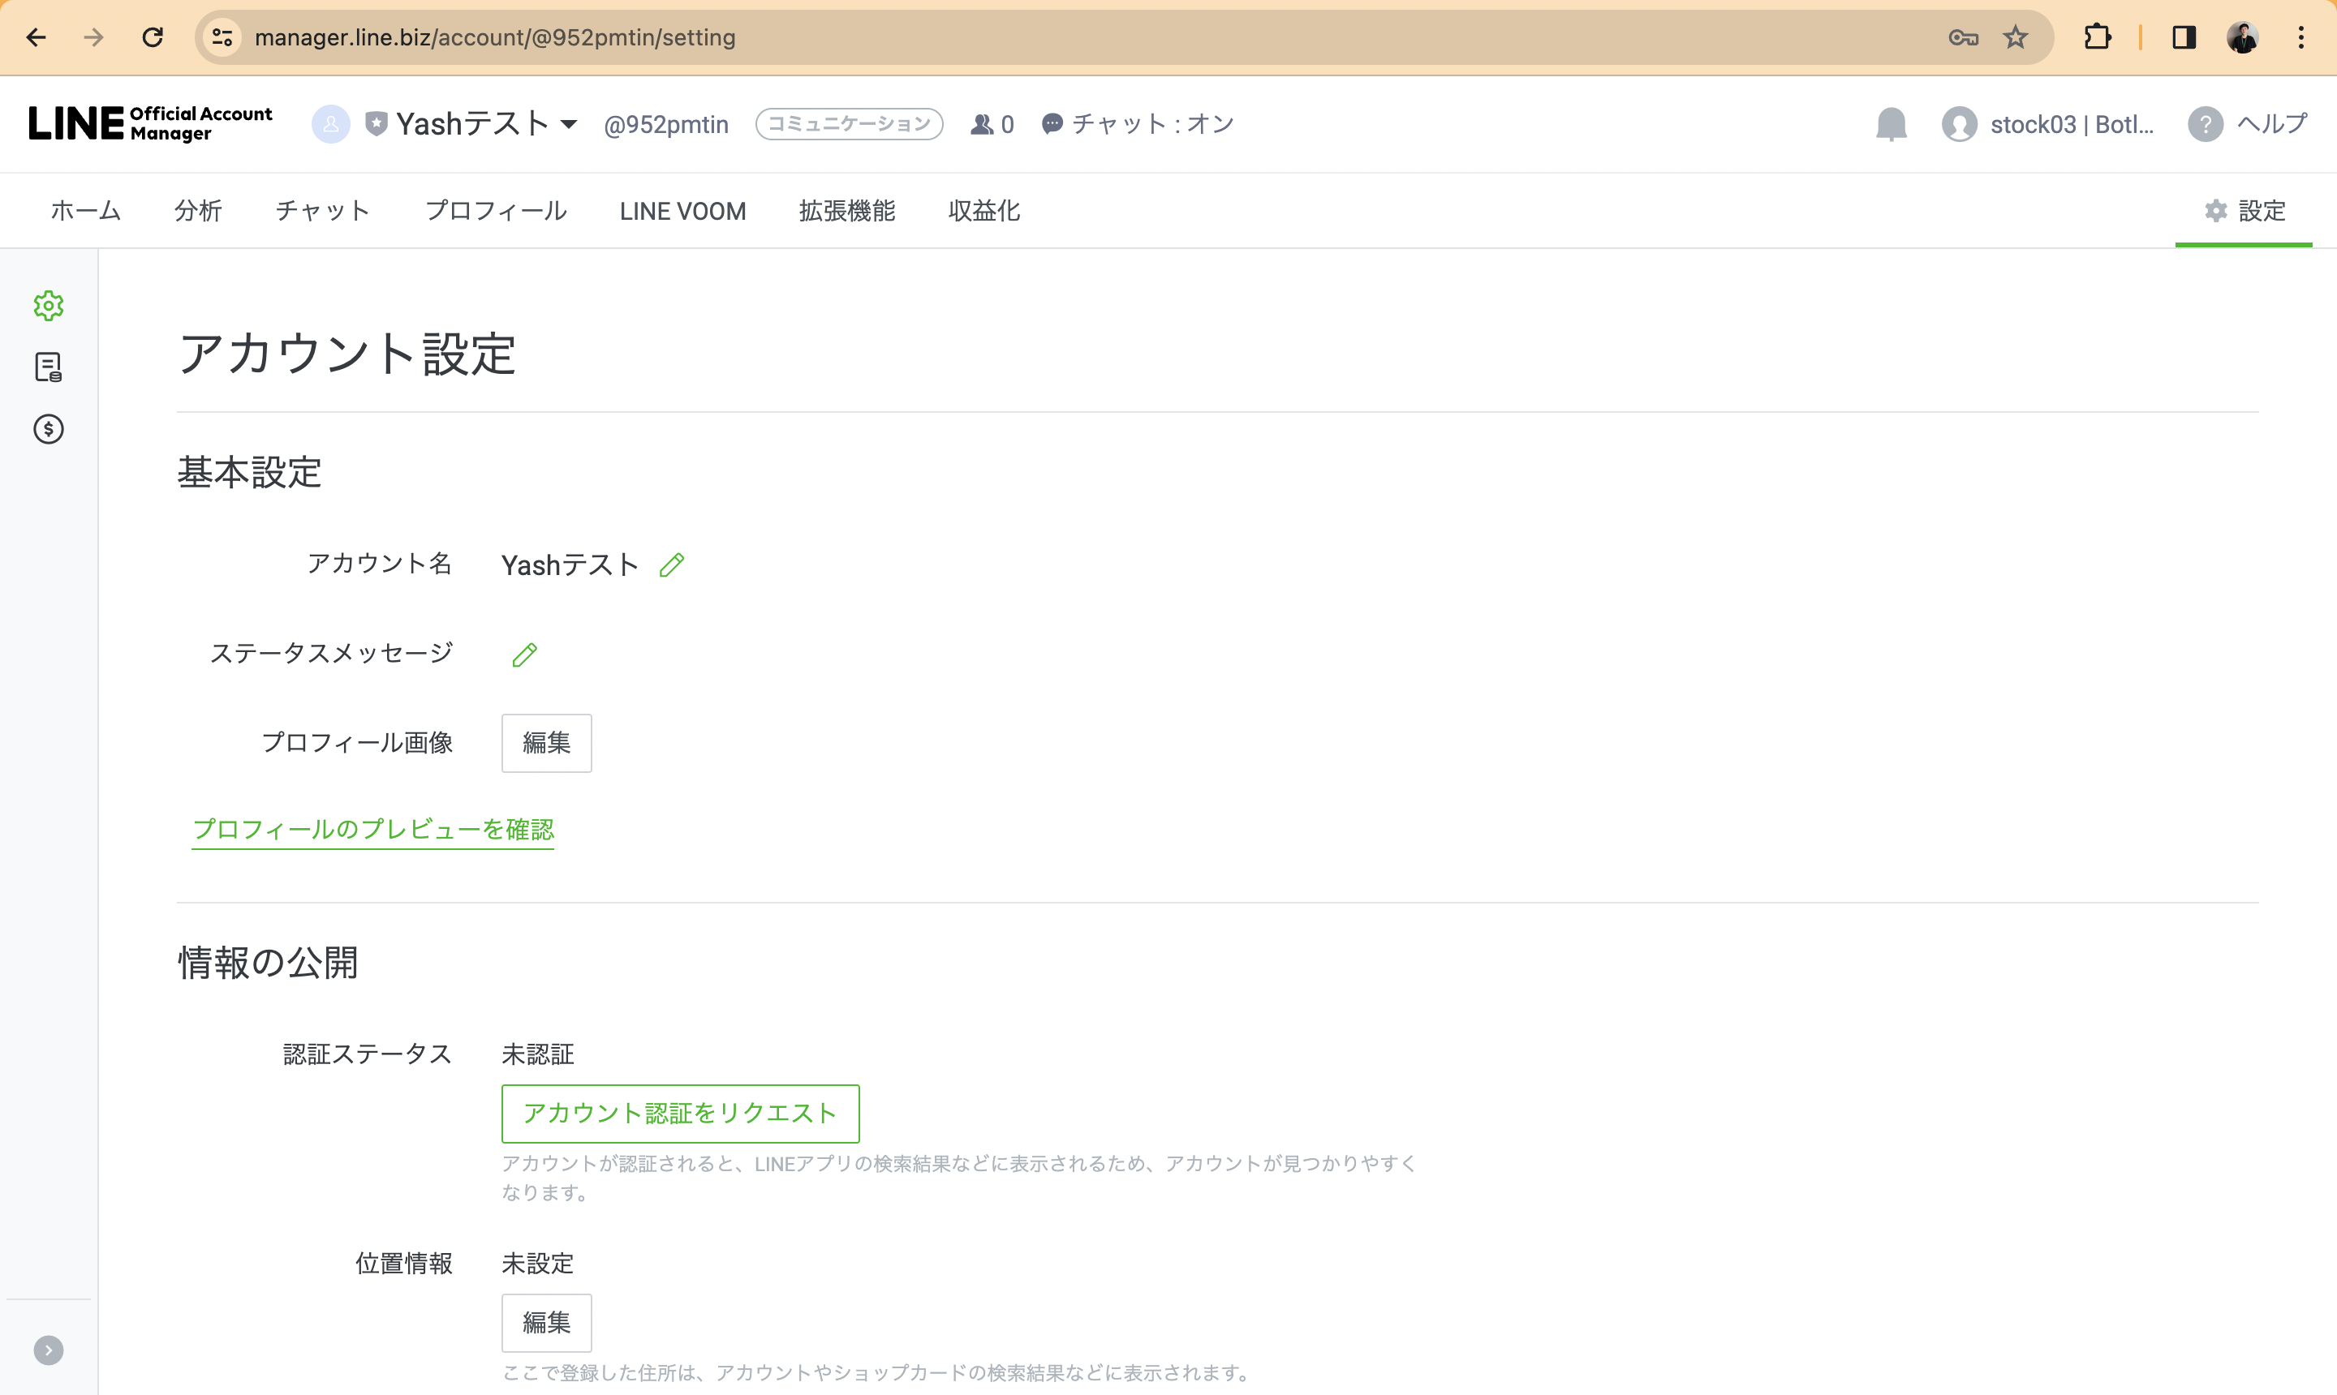Select the gear icon in left sidebar
The width and height of the screenshot is (2337, 1395).
48,306
